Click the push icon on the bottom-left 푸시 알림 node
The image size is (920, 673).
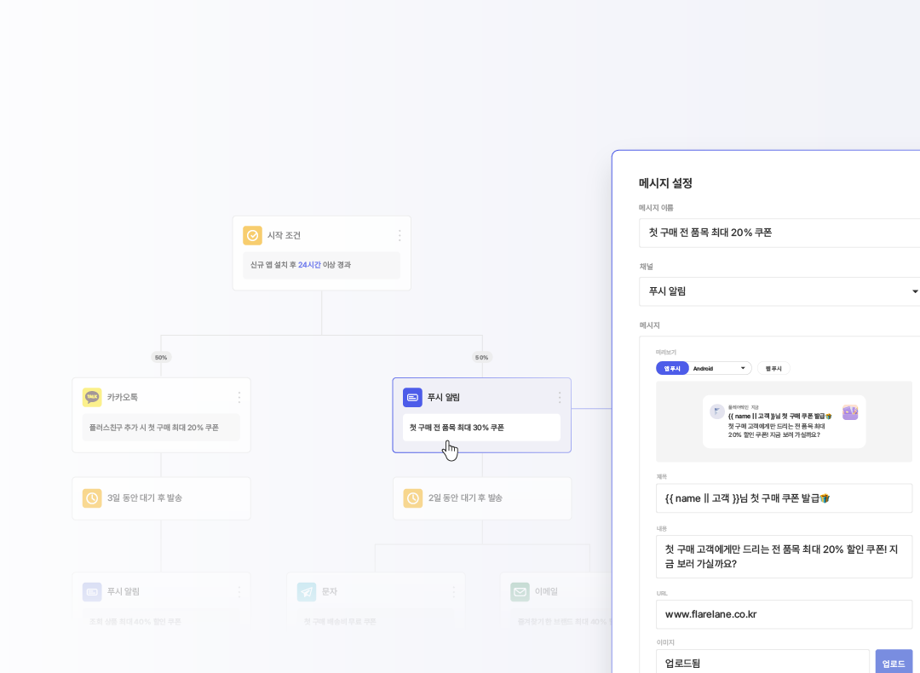pyautogui.click(x=92, y=591)
